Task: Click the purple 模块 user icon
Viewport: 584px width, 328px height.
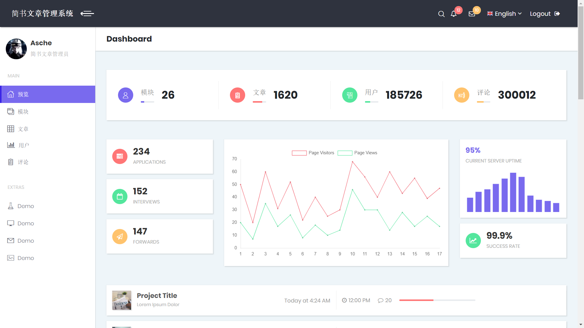Action: point(126,95)
